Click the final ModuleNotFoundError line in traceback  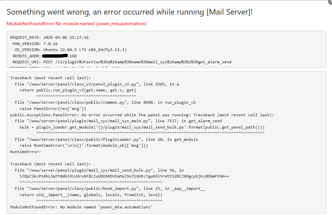pos(81,207)
